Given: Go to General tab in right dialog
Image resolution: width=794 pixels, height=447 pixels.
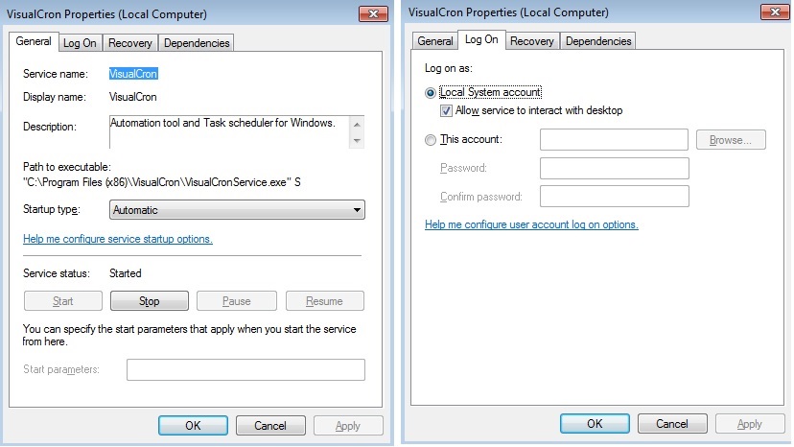Looking at the screenshot, I should pyautogui.click(x=435, y=41).
